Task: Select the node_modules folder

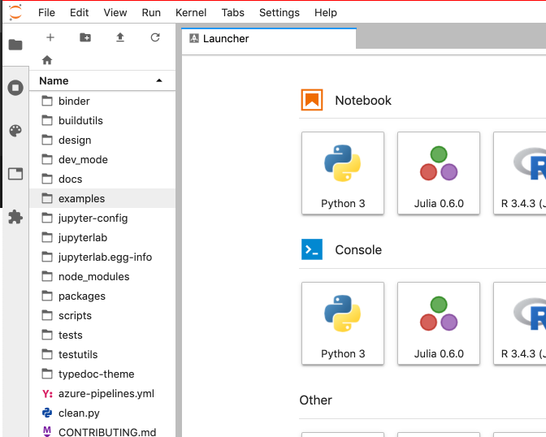Action: [102, 276]
